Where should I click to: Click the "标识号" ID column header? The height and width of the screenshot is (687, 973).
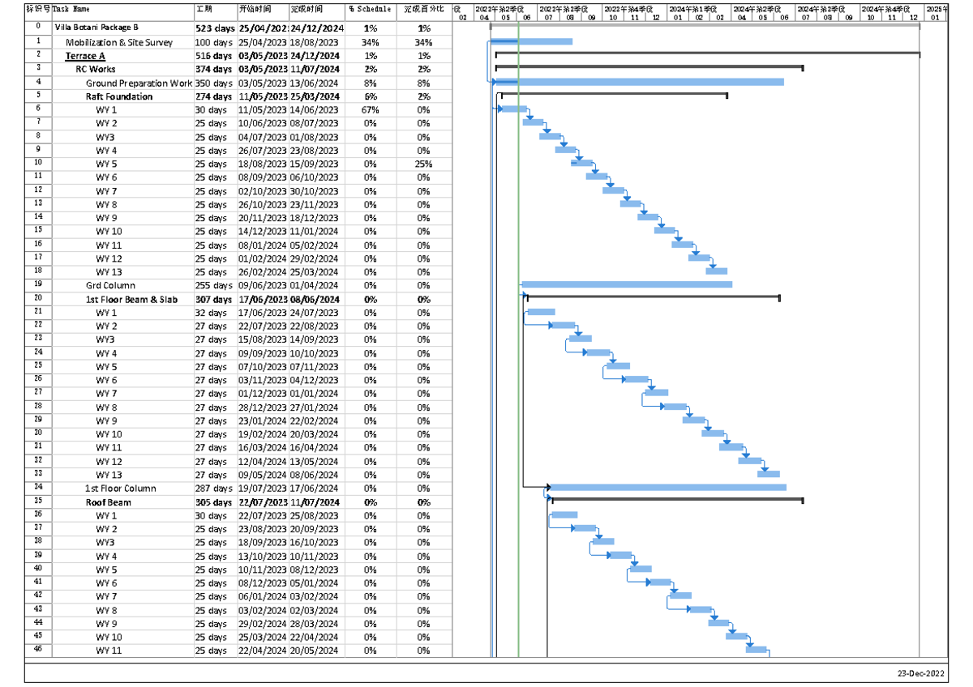(x=38, y=10)
